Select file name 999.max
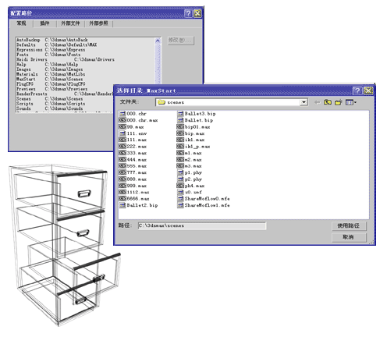This screenshot has height=337, width=387. coord(137,186)
